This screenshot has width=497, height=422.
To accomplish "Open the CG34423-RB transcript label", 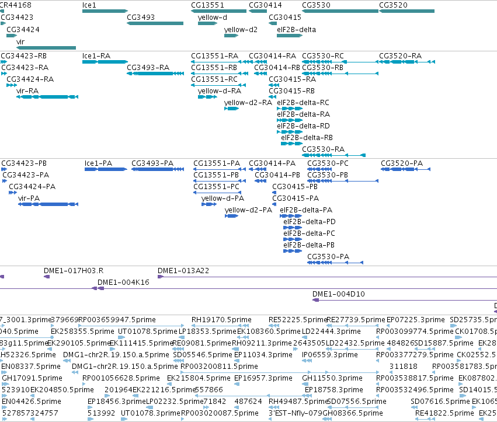I will [x=24, y=56].
